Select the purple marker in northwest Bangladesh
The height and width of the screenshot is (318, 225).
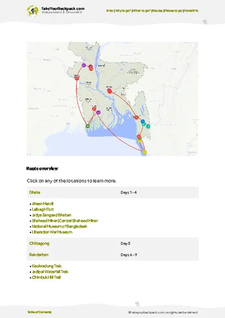pos(84,65)
